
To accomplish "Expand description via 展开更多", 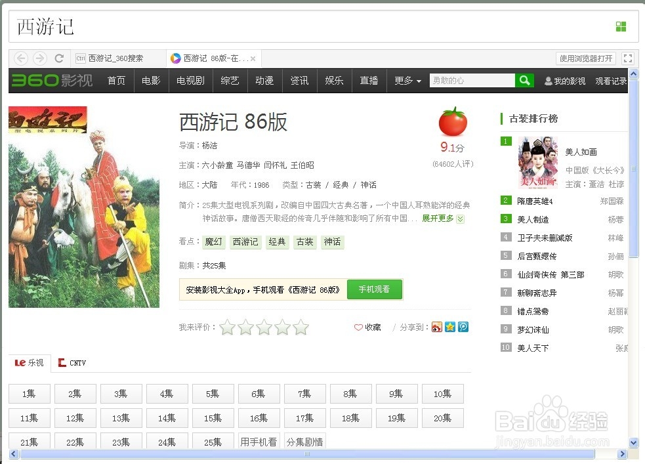I will 443,219.
